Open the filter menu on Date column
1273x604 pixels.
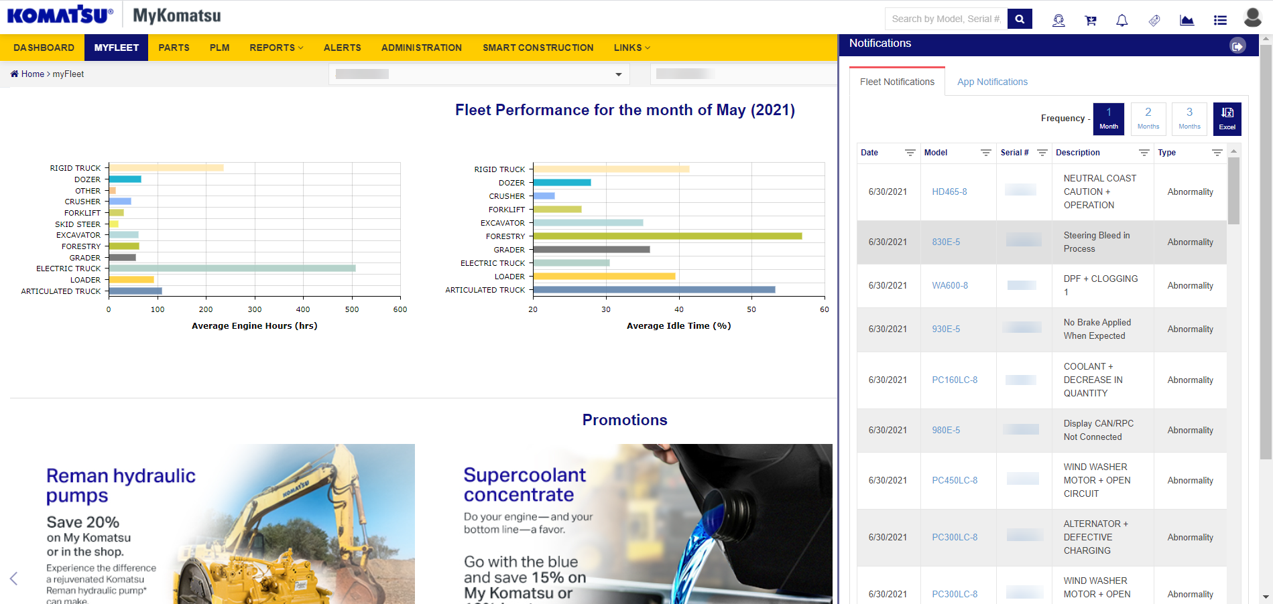click(910, 153)
